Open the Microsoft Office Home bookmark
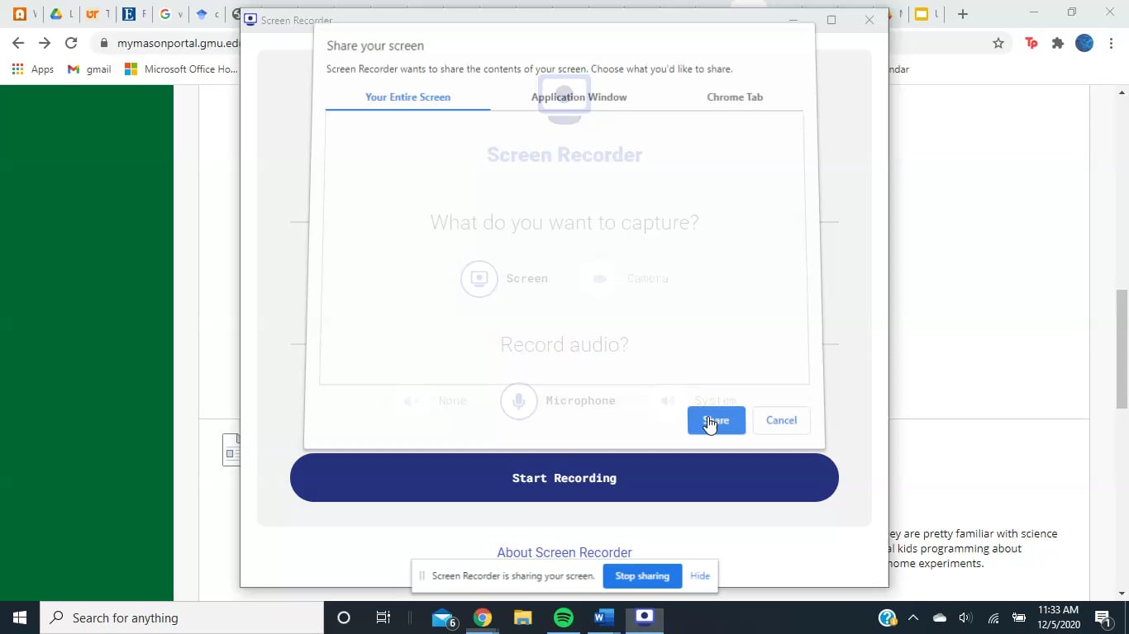This screenshot has height=634, width=1129. (181, 69)
